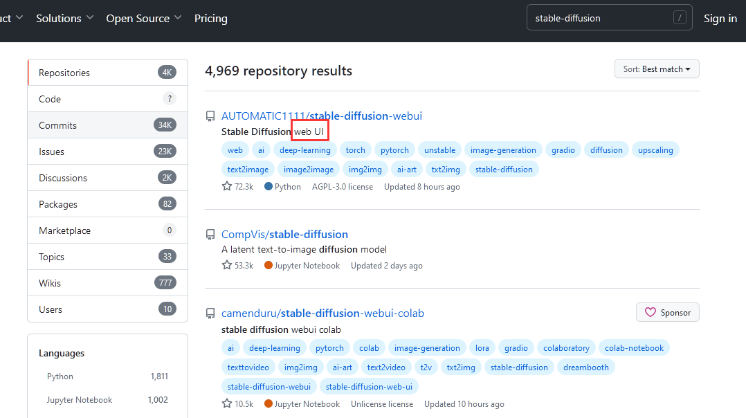Click the lora topic tag
The width and height of the screenshot is (746, 418).
[482, 347]
